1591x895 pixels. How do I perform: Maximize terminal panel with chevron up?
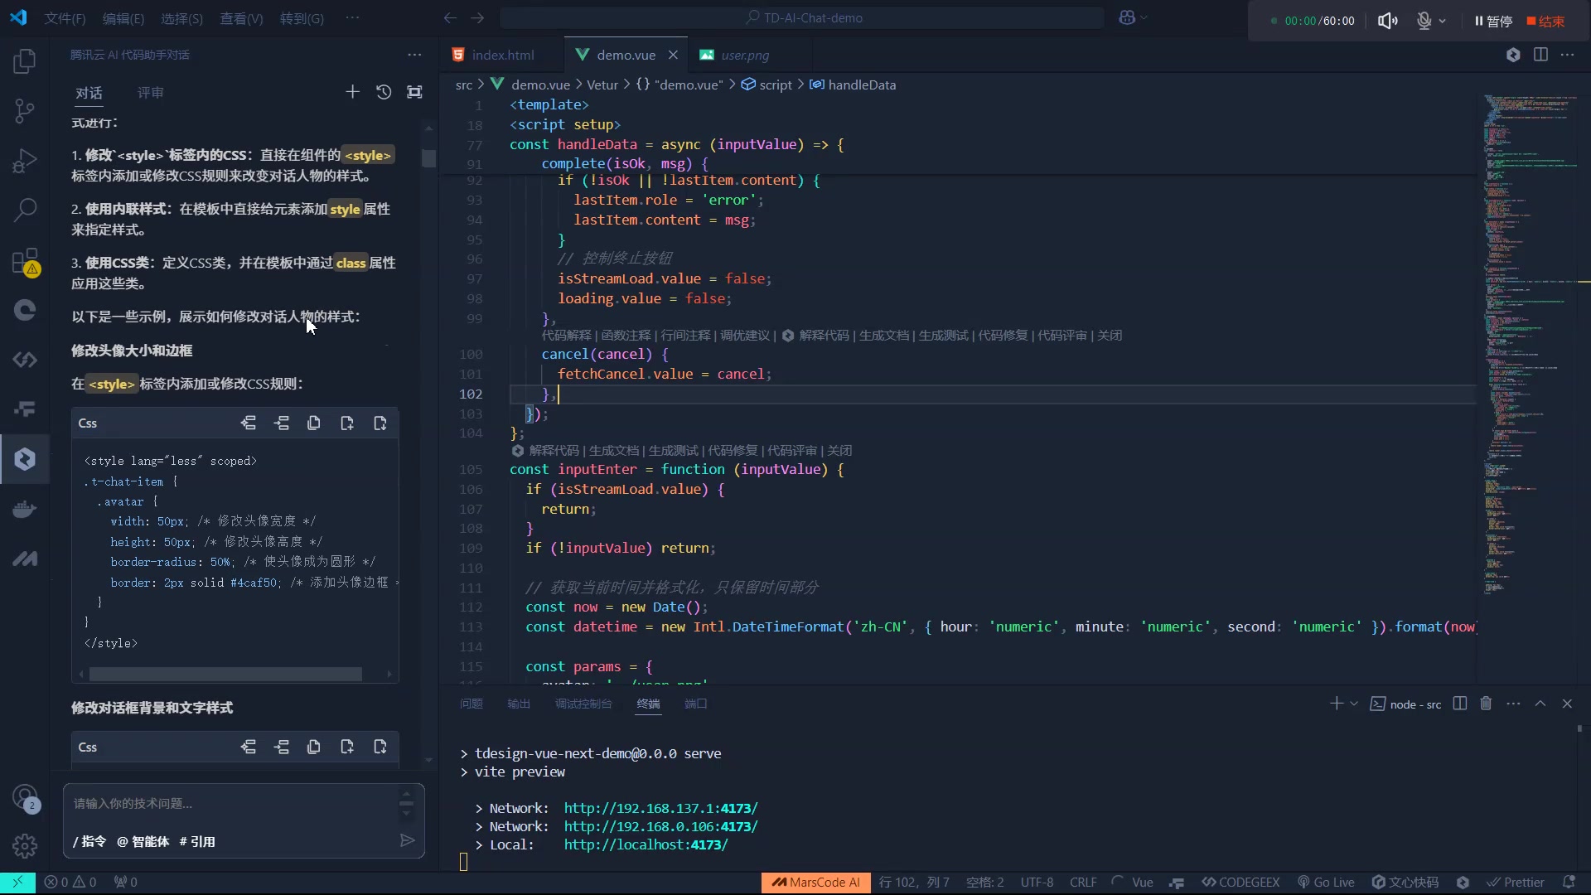[x=1540, y=704]
